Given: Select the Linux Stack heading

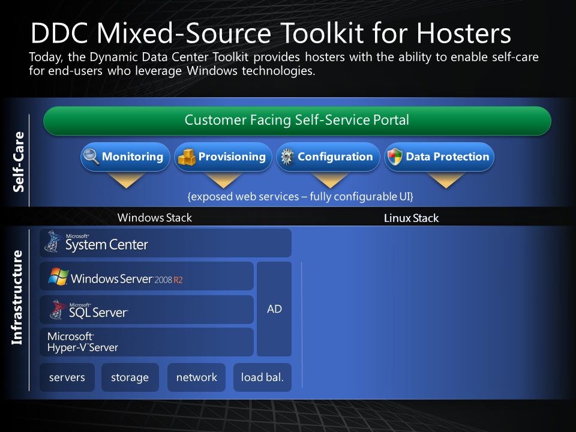Looking at the screenshot, I should [412, 218].
